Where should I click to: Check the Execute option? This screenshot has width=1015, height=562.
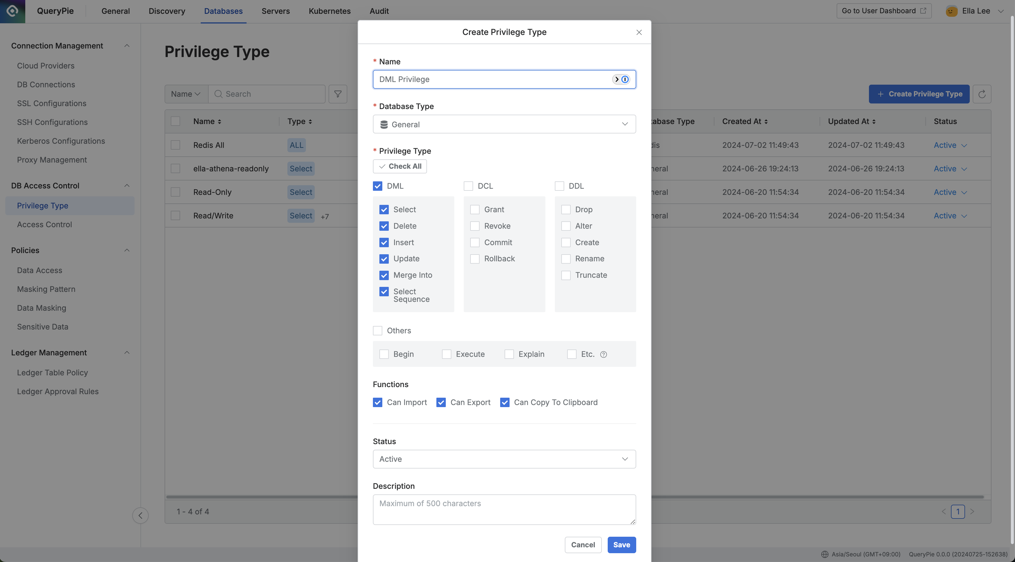[x=446, y=354]
